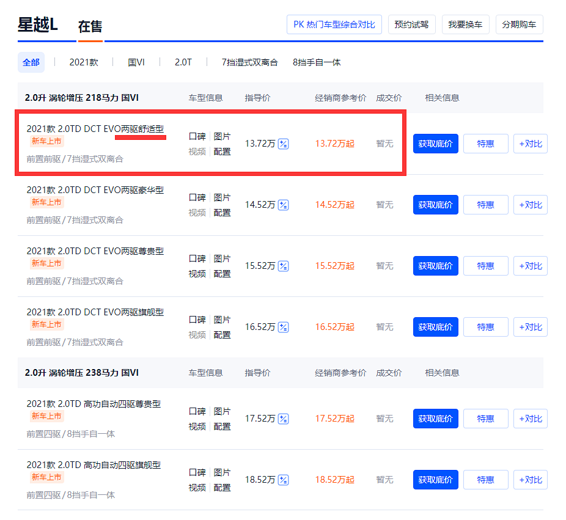The width and height of the screenshot is (566, 520).
Task: Open 2021款 2.0TD 高功自动四驱旗舰型 model link
Action: point(94,465)
